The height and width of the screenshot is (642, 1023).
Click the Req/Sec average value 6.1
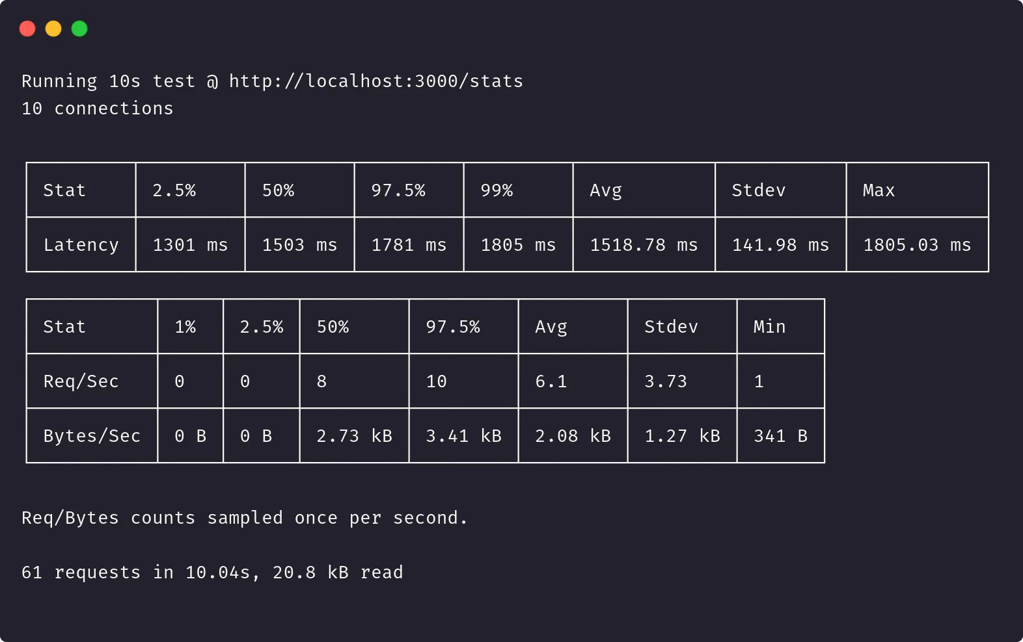pyautogui.click(x=551, y=381)
